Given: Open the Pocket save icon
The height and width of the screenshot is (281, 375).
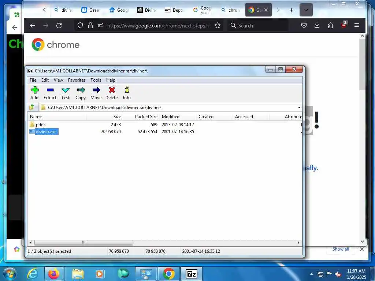Looking at the screenshot, I should (304, 25).
